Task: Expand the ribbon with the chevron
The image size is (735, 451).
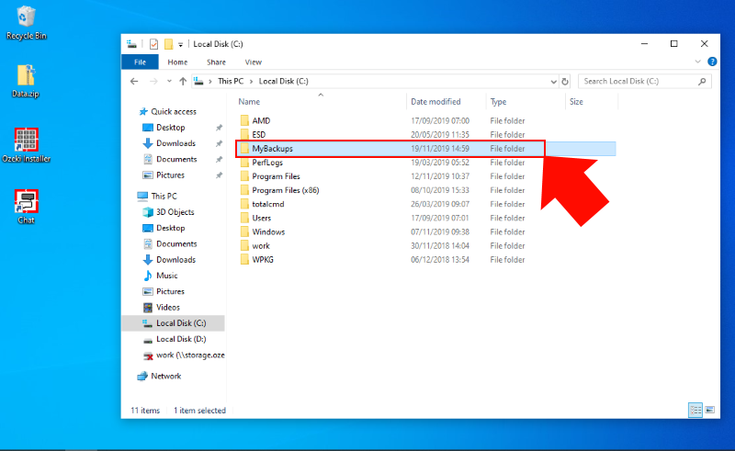Action: pos(697,62)
